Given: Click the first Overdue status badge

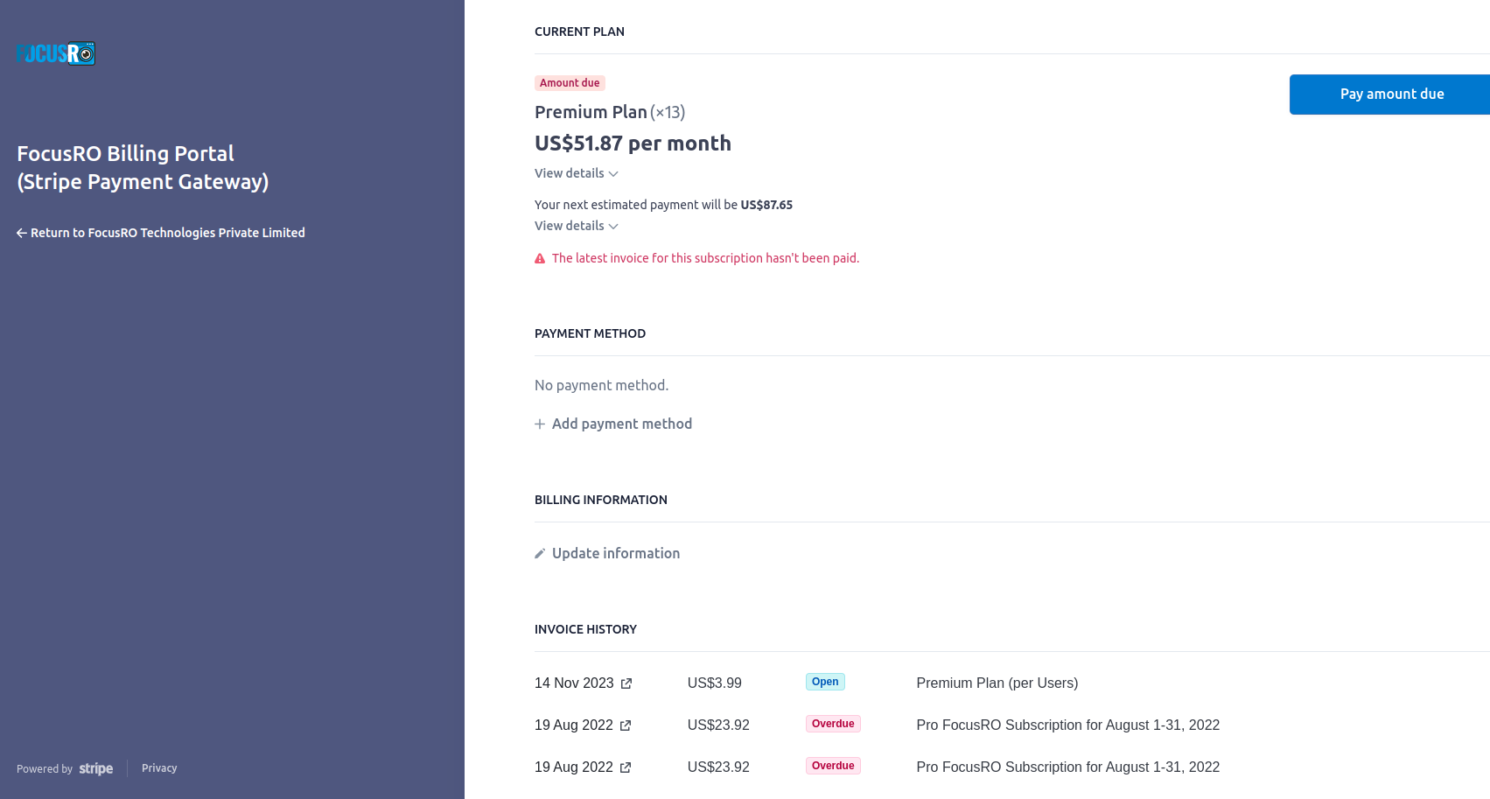Looking at the screenshot, I should coord(833,724).
